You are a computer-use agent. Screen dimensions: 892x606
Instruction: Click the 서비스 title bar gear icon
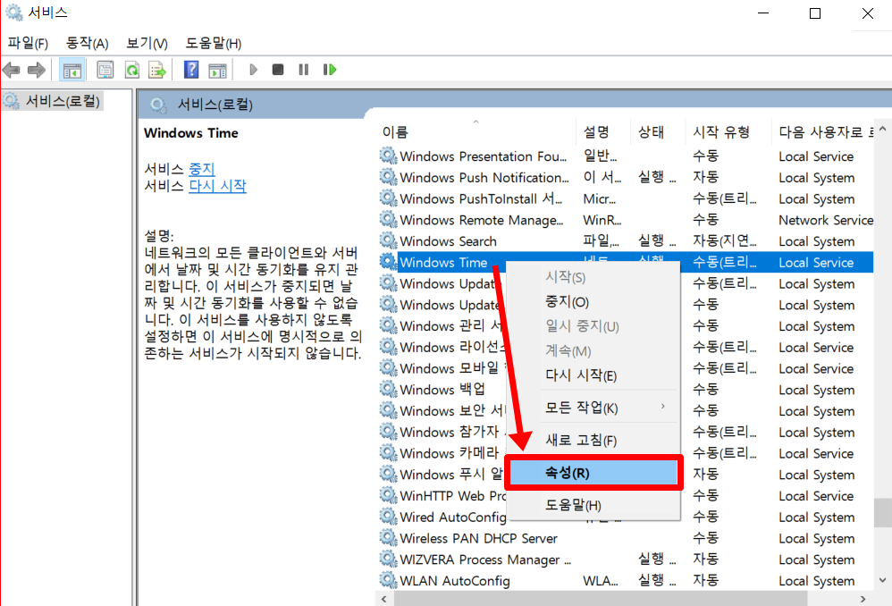tap(13, 13)
